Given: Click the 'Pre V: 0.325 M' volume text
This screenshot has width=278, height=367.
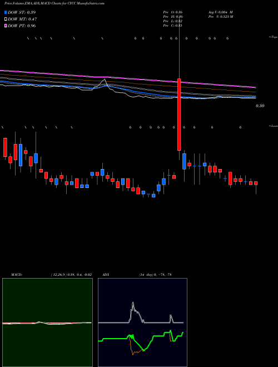Looking at the screenshot, I should pyautogui.click(x=221, y=17).
